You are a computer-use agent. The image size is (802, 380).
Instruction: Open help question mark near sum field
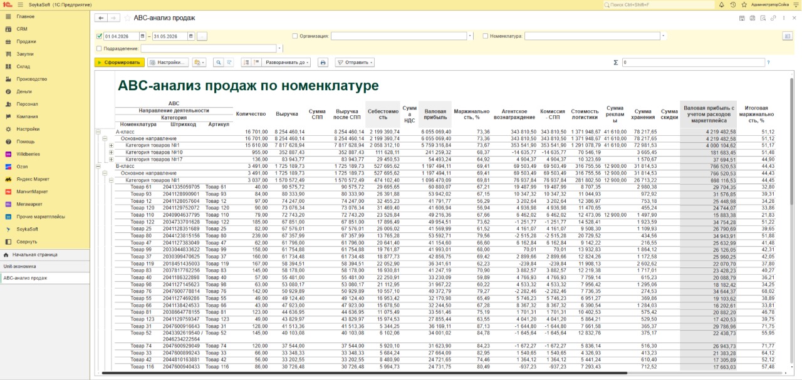(768, 63)
